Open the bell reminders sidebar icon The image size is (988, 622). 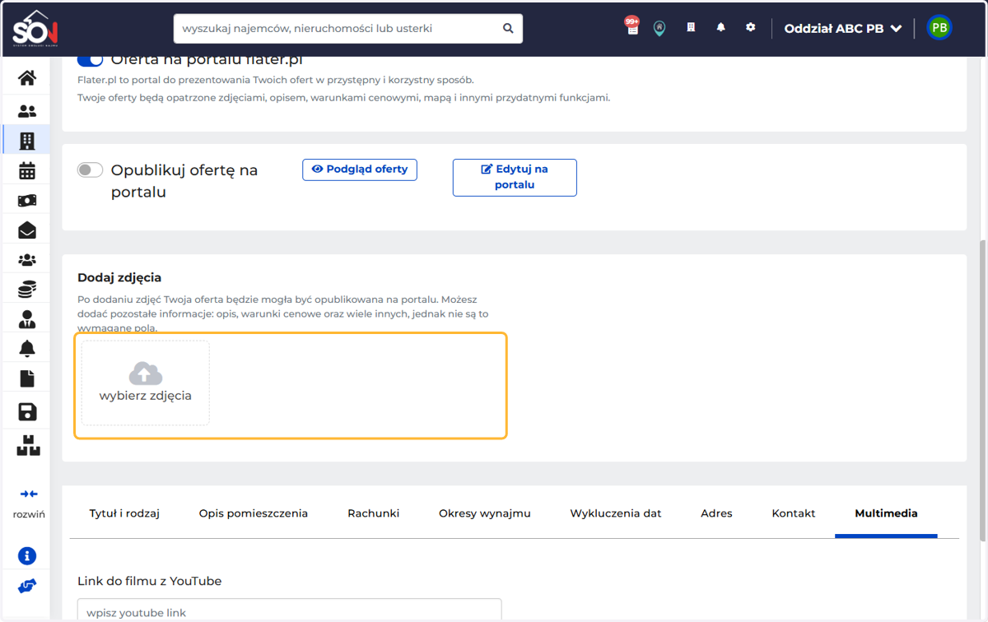click(x=27, y=349)
